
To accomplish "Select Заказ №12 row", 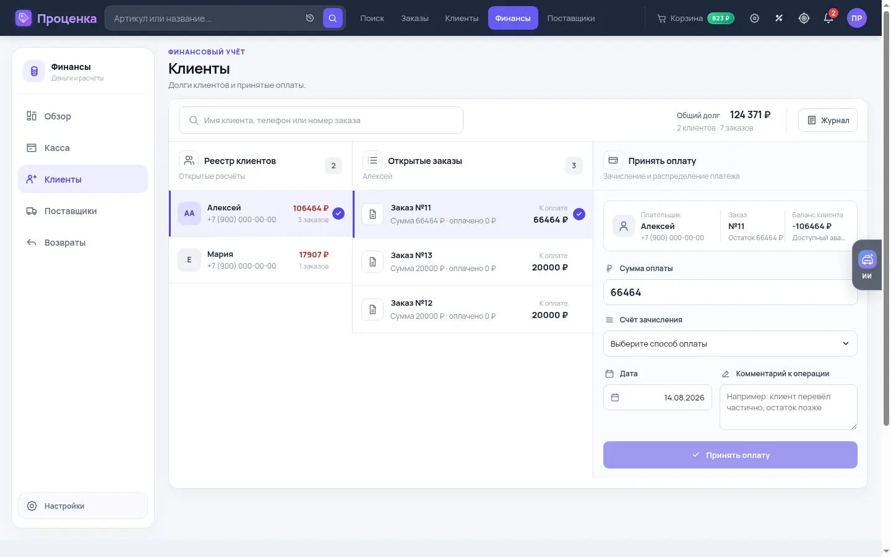I will (473, 309).
